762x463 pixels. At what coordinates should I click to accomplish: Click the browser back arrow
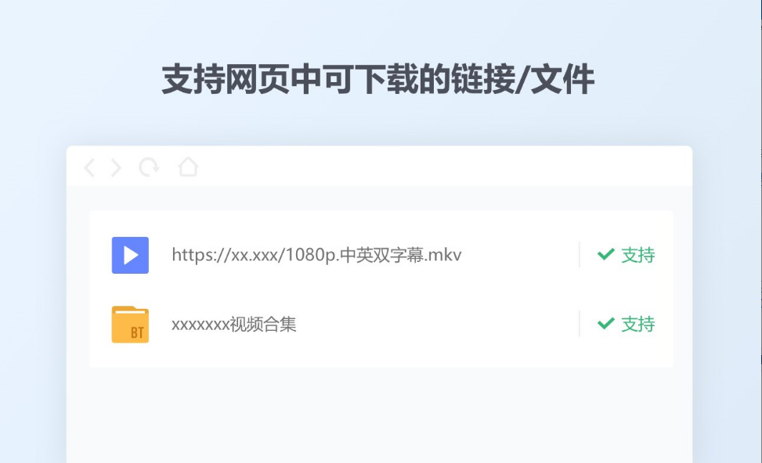click(x=89, y=168)
